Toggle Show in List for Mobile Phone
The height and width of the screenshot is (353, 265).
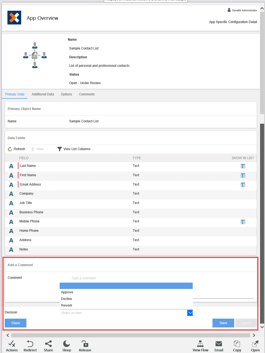coord(243,222)
